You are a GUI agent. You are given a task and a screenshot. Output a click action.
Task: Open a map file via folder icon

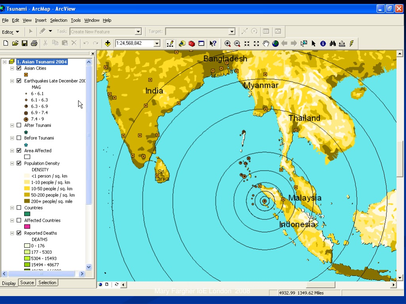(x=15, y=44)
